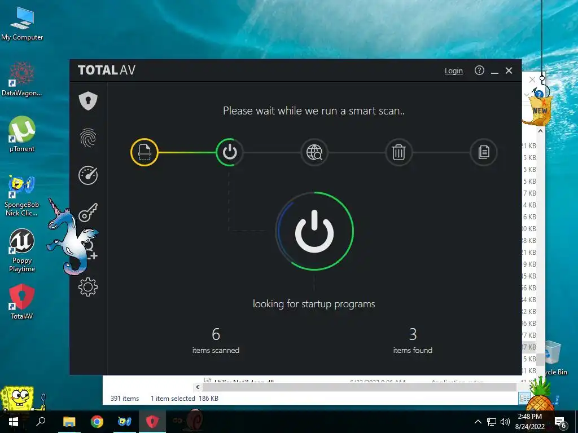
Task: Click '1 item selected 186 KB' status text
Action: tap(185, 399)
